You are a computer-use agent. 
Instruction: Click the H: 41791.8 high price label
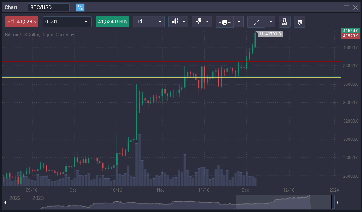[x=270, y=34]
